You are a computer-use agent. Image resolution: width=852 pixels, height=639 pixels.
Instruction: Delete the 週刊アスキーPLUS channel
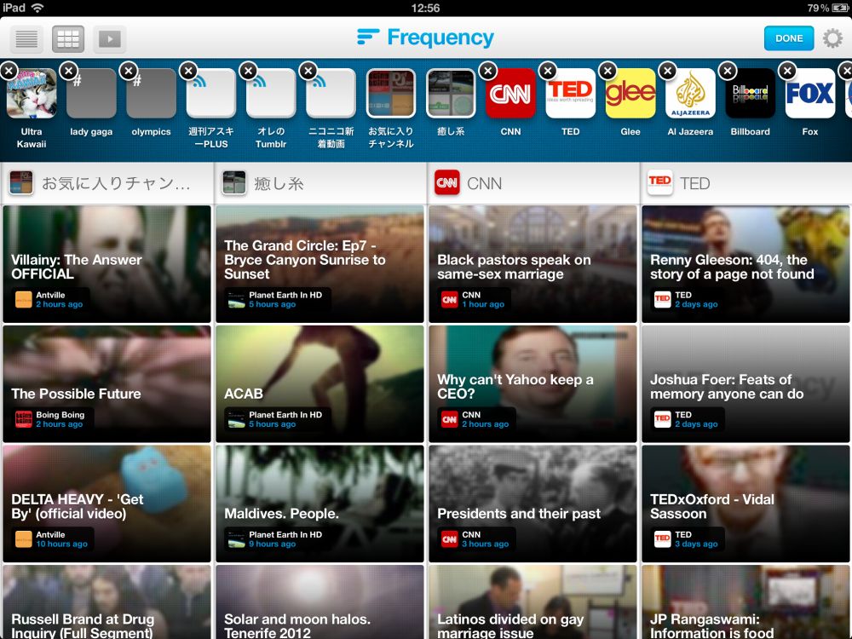tap(188, 71)
